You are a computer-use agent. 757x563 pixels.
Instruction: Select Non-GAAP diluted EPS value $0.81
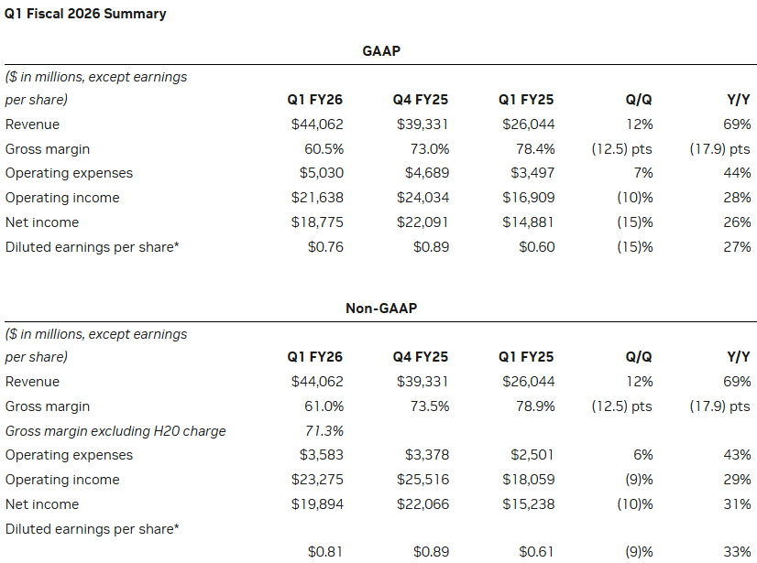(x=324, y=551)
